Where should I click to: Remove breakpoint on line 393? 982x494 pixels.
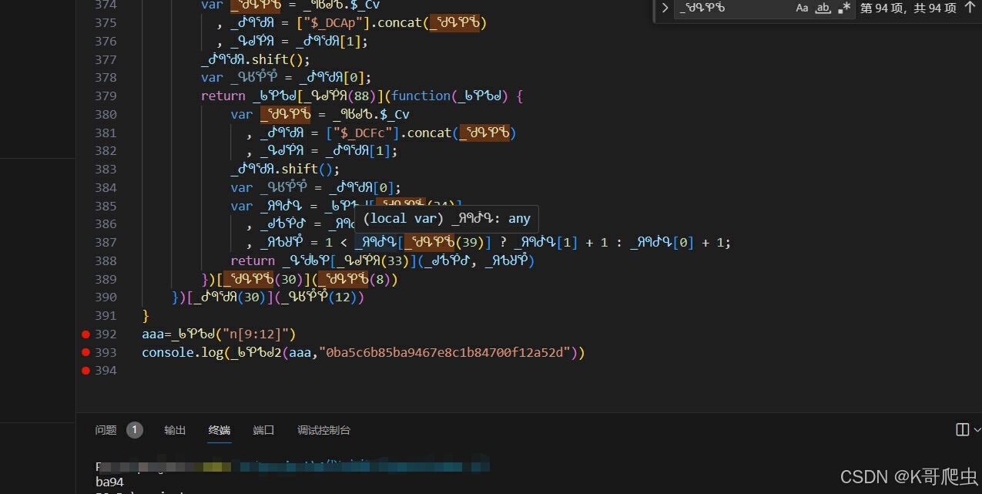pos(85,352)
